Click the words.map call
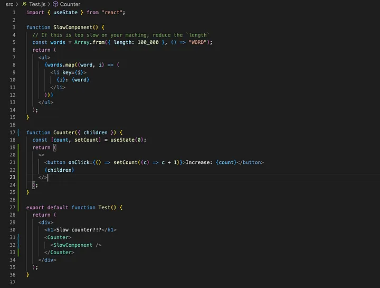Viewport: 380px width, 288px height. point(61,65)
